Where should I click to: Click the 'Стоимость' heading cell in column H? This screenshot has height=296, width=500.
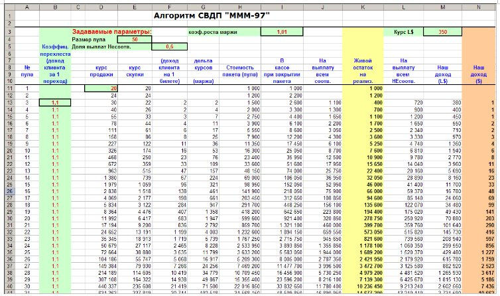240,68
